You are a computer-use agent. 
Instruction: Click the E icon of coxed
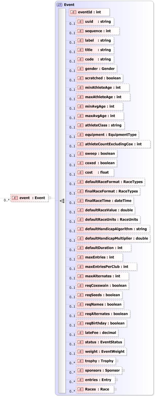pyautogui.click(x=80, y=163)
